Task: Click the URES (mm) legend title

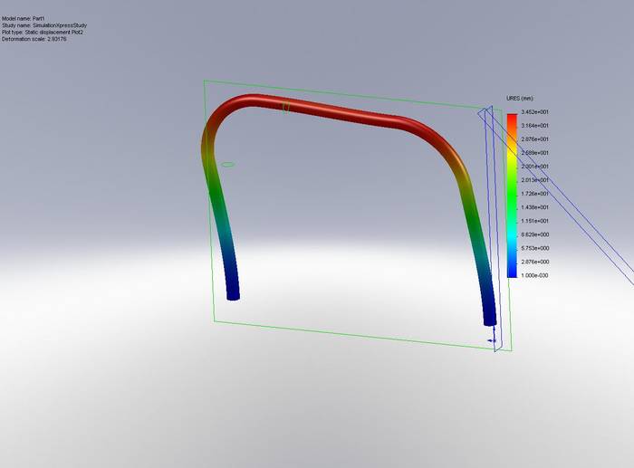Action: [521, 98]
